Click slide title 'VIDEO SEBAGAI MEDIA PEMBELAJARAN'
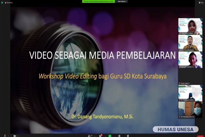This screenshot has width=205, height=137. (x=102, y=55)
